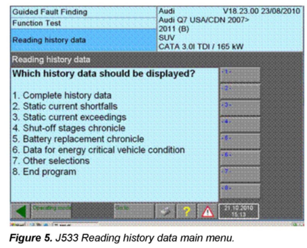Click the text '1. Complete history data'
The image size is (307, 248).
[62, 96]
